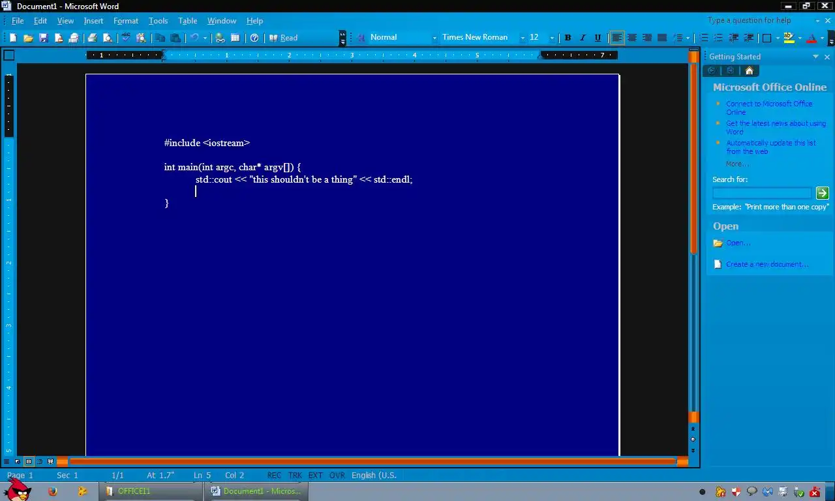The height and width of the screenshot is (501, 835).
Task: Expand the Getting Started pane menu arrow
Action: [x=815, y=57]
